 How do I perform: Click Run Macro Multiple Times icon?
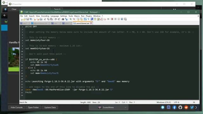[122, 19]
